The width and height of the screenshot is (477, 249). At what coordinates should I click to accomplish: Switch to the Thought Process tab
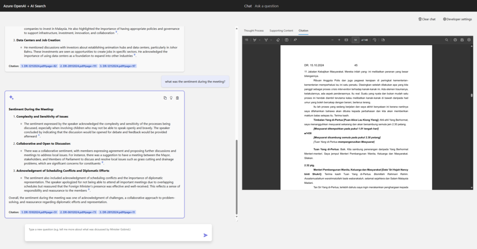click(x=254, y=30)
